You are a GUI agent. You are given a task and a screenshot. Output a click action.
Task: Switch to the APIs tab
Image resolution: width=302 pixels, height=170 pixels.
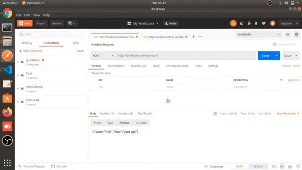[75, 43]
